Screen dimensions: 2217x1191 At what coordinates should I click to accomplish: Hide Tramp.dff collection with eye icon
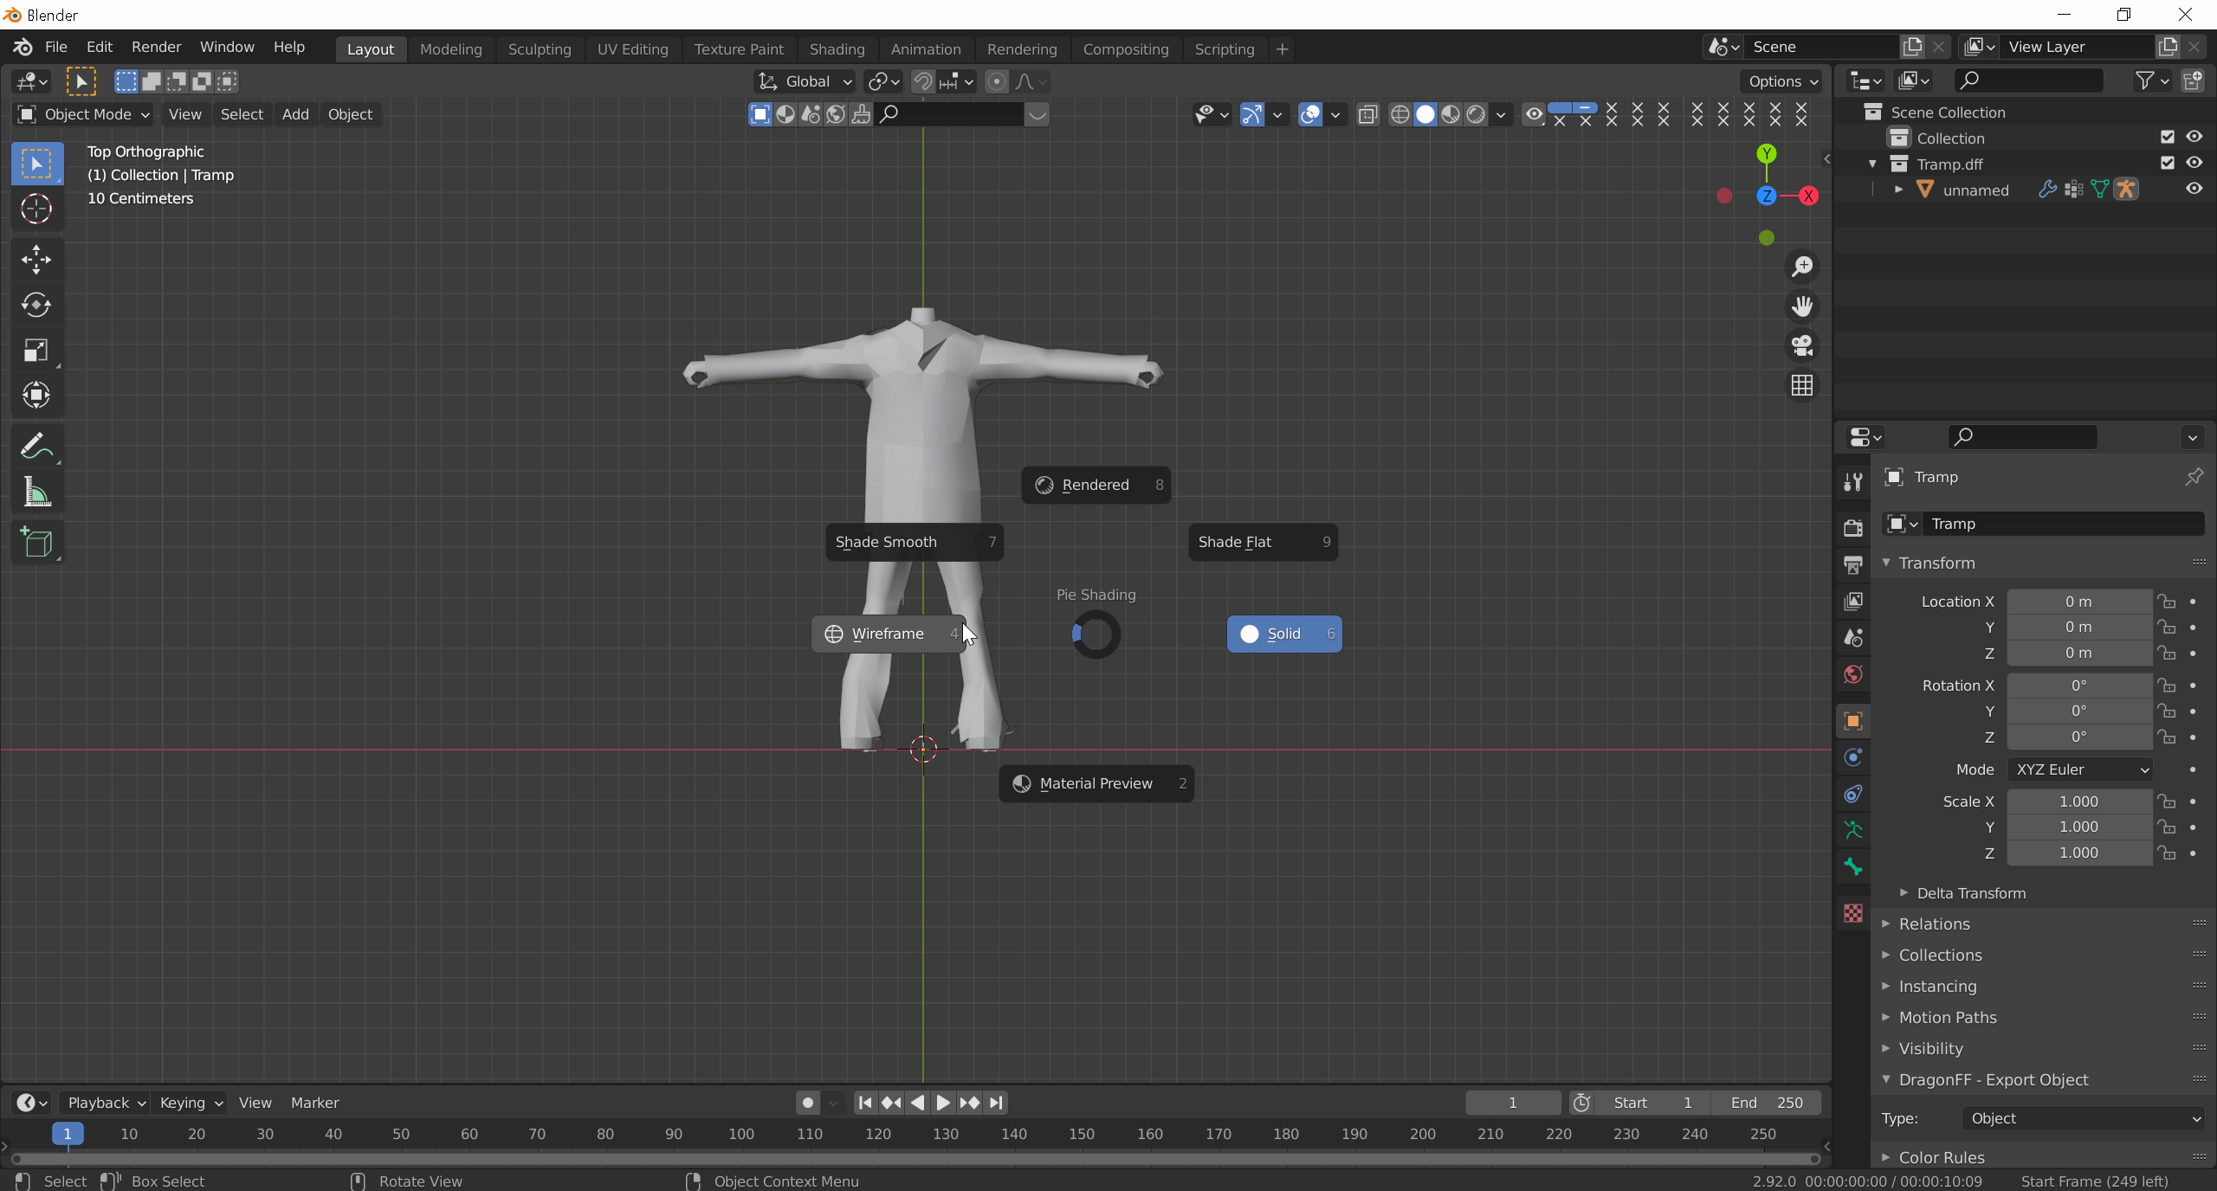click(2194, 163)
